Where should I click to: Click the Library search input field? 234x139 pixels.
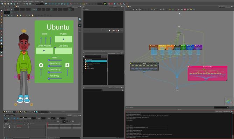click(x=93, y=56)
